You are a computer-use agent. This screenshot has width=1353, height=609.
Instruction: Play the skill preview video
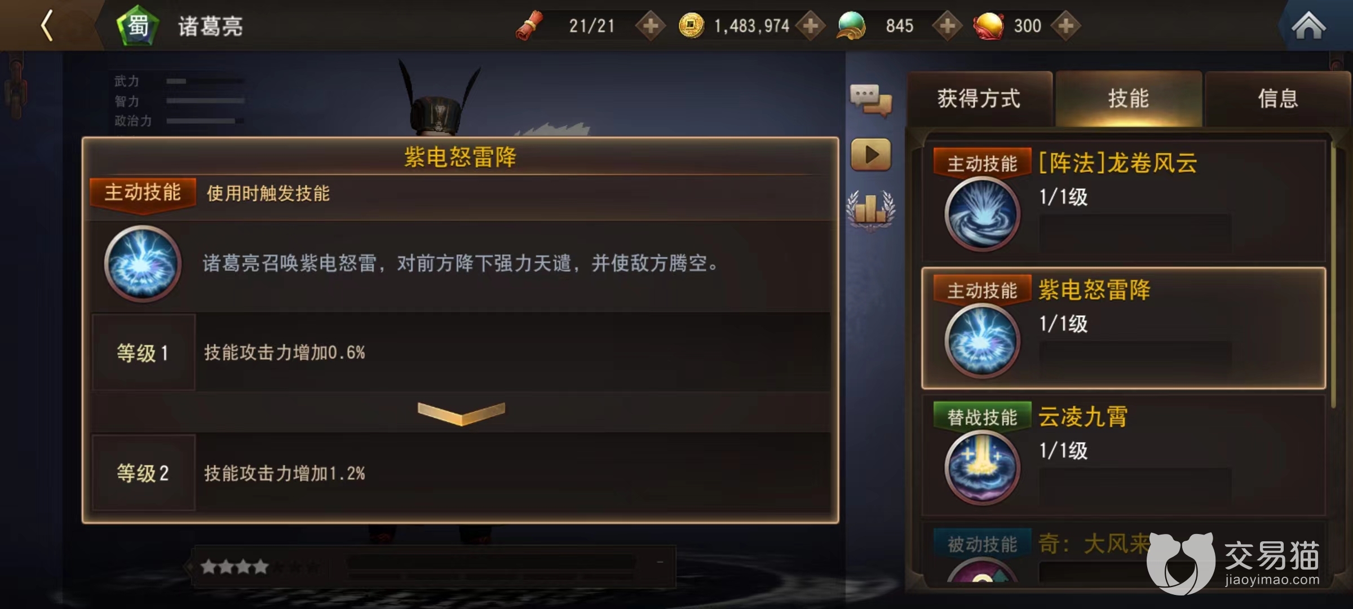(x=871, y=154)
